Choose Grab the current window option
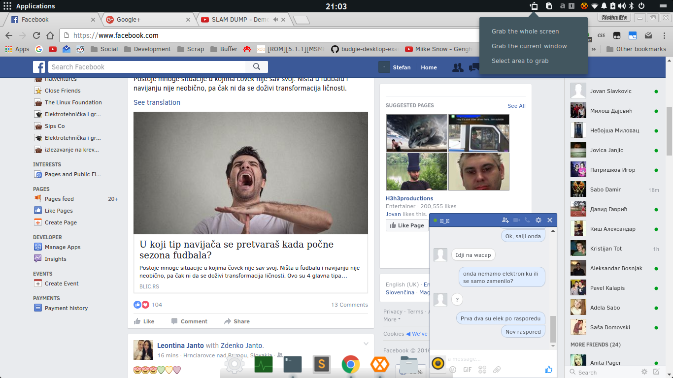This screenshot has height=378, width=673. tap(529, 46)
